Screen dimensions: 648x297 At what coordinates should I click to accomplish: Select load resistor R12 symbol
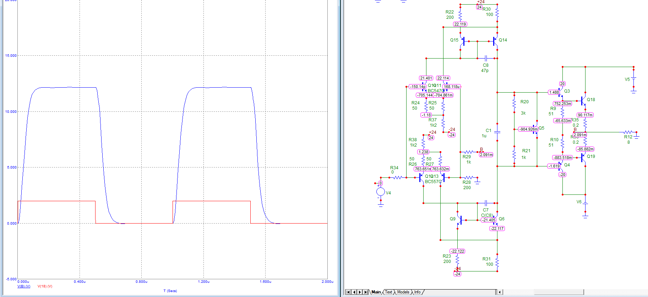pyautogui.click(x=628, y=132)
